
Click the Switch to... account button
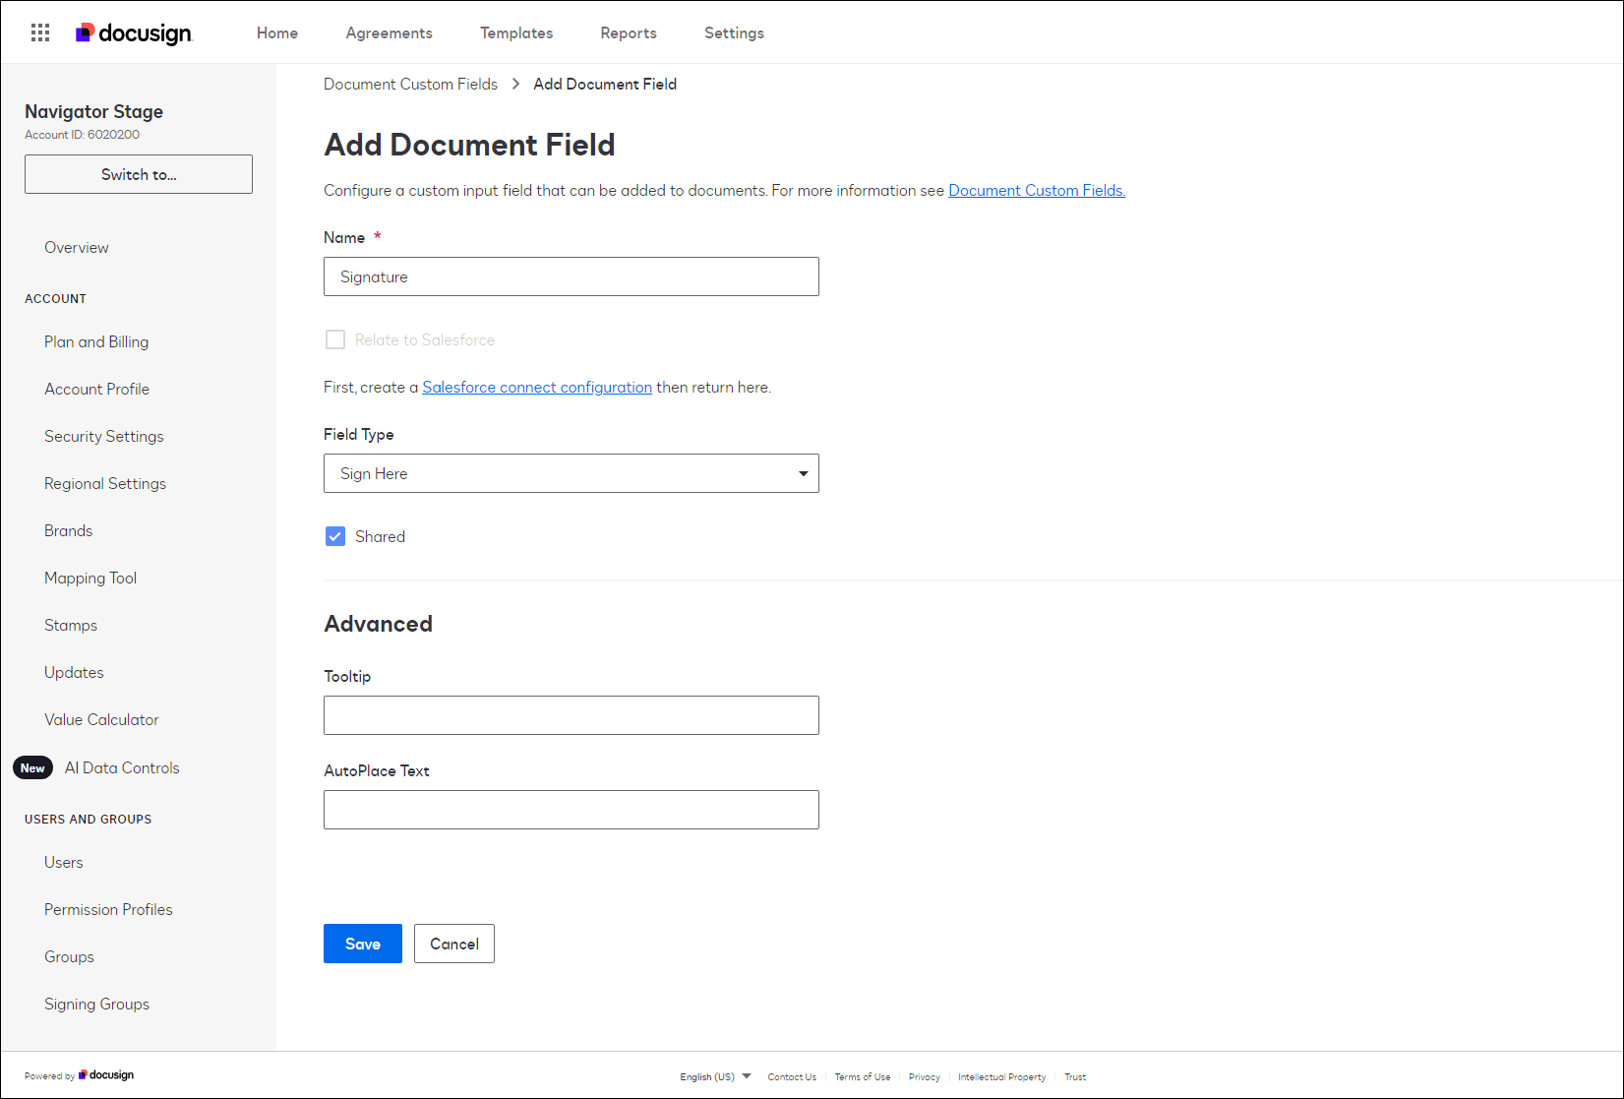point(139,175)
